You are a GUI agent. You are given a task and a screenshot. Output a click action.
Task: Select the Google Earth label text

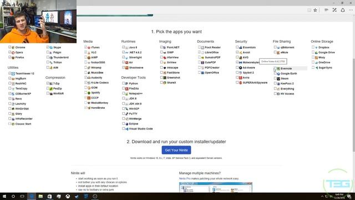coord(288,74)
